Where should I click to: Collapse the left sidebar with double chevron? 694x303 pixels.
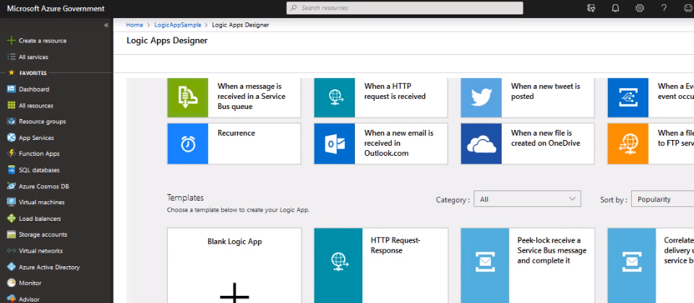click(106, 25)
